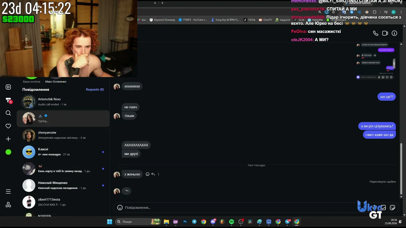Open File Explorer from taskbar

166,222
